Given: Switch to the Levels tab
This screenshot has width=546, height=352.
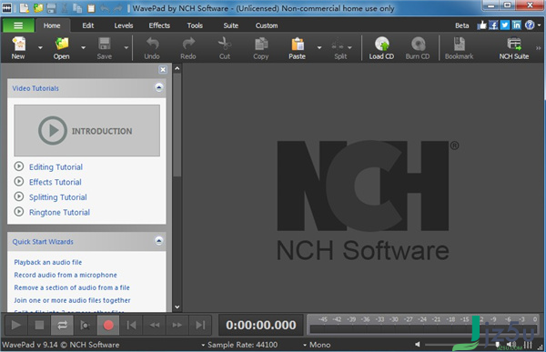Looking at the screenshot, I should click(x=124, y=25).
